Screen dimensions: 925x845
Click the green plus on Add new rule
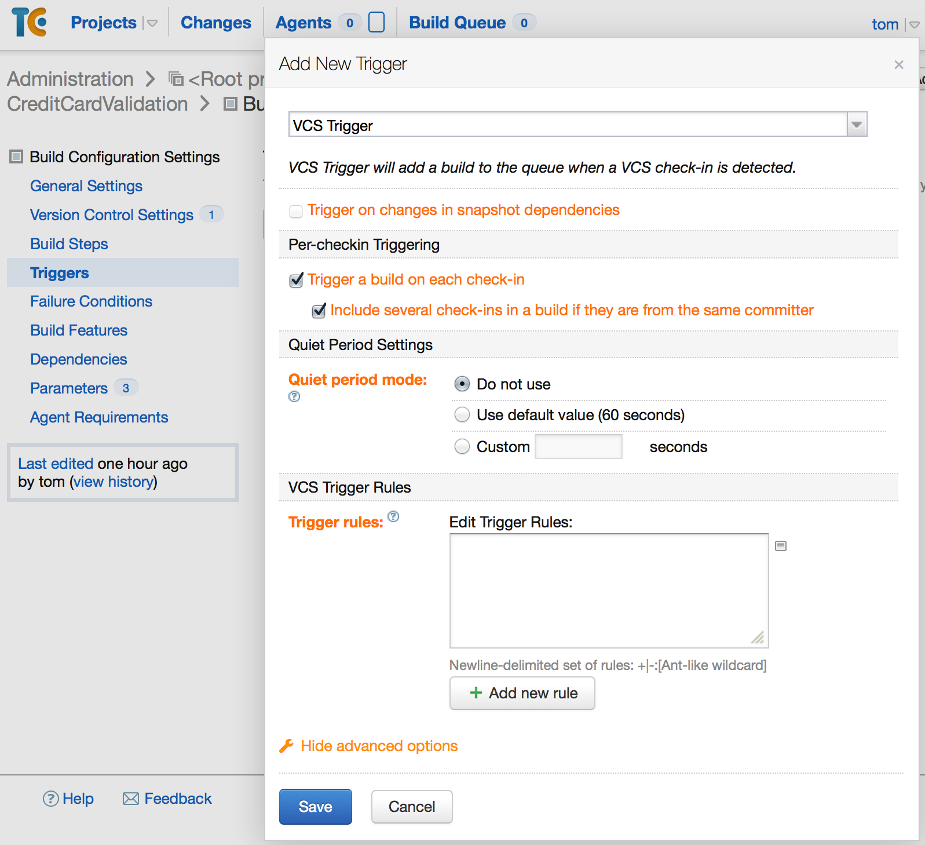click(x=476, y=693)
